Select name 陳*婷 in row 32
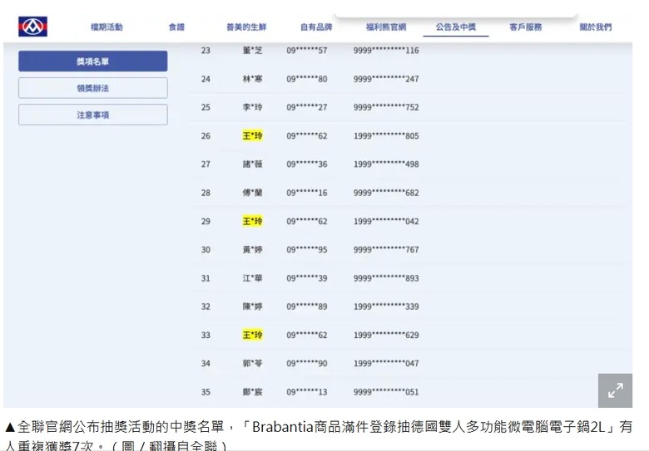 tap(252, 306)
